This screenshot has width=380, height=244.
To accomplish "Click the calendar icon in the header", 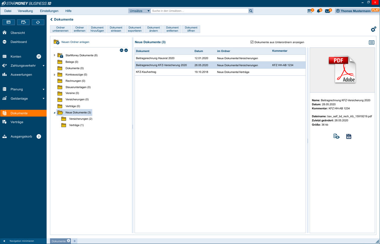I will coord(310,11).
